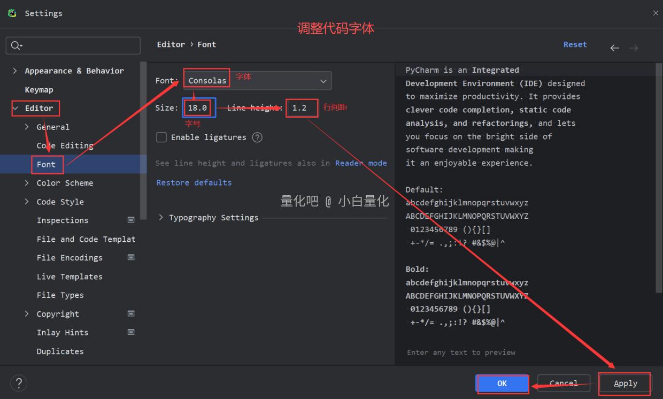Click project-level icon beside Inspections
The height and width of the screenshot is (399, 663).
pos(131,220)
